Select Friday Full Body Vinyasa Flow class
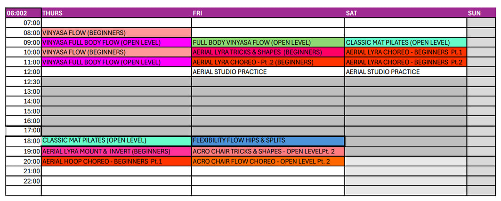This screenshot has height=201, width=501. (x=268, y=42)
